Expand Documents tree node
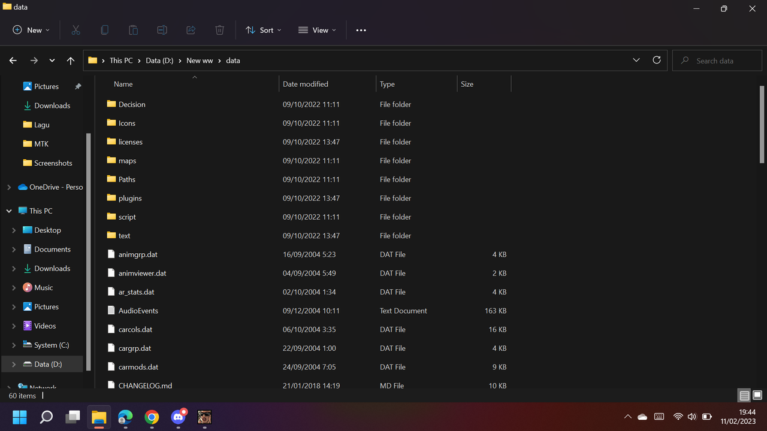Viewport: 767px width, 431px height. pos(14,250)
